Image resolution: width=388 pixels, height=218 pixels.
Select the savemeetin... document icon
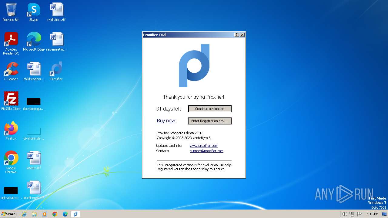[x=56, y=42]
